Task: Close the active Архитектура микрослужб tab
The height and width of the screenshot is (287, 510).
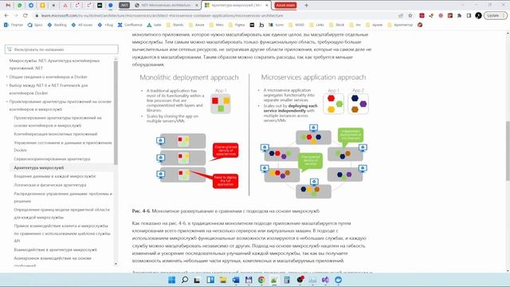Action: [x=267, y=6]
